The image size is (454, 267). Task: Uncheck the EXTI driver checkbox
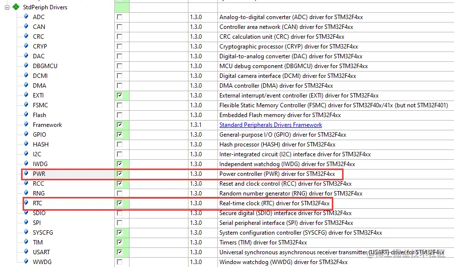(x=119, y=96)
